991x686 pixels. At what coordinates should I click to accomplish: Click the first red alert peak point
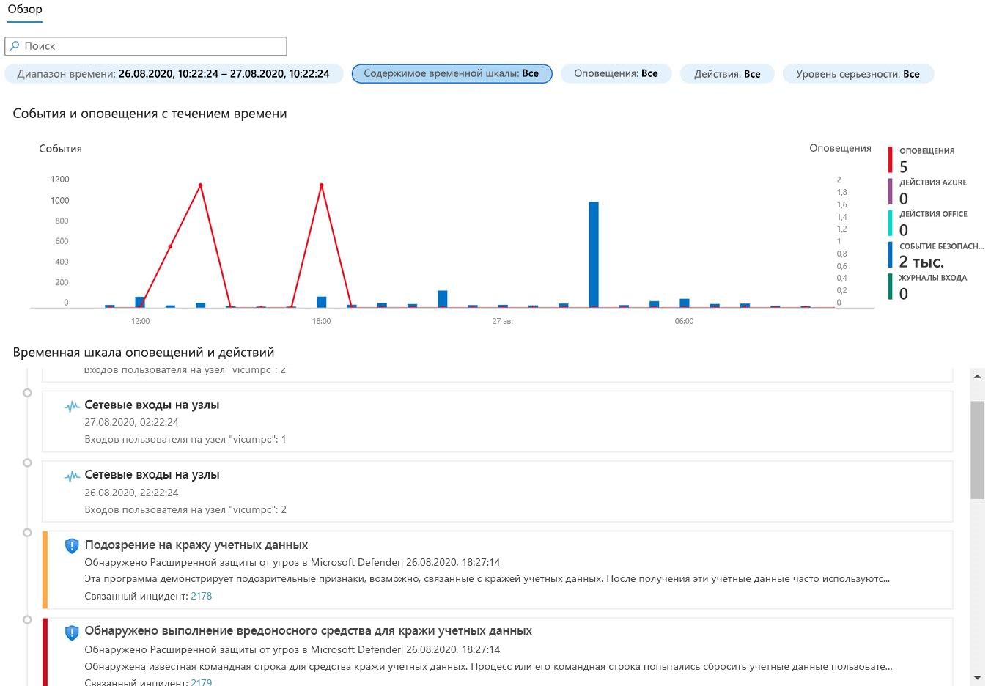click(200, 185)
